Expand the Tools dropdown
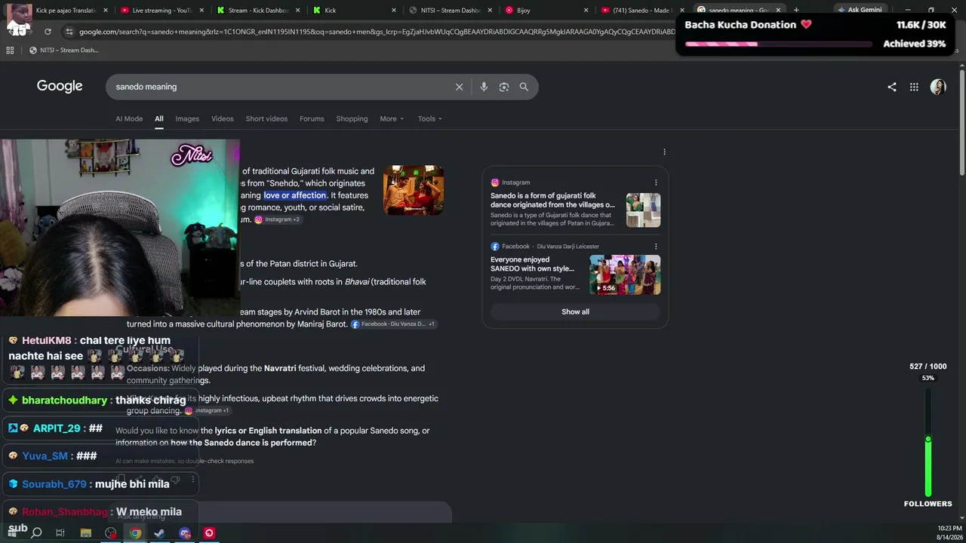 (430, 118)
